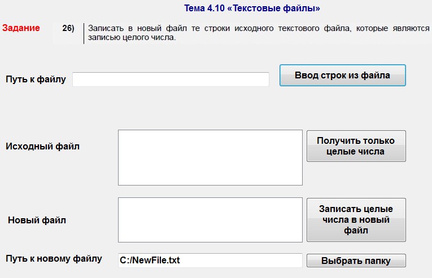Viewport: 432px width, 278px height.
Task: Focus the 'Путь к файлу' input field
Action: (x=171, y=80)
